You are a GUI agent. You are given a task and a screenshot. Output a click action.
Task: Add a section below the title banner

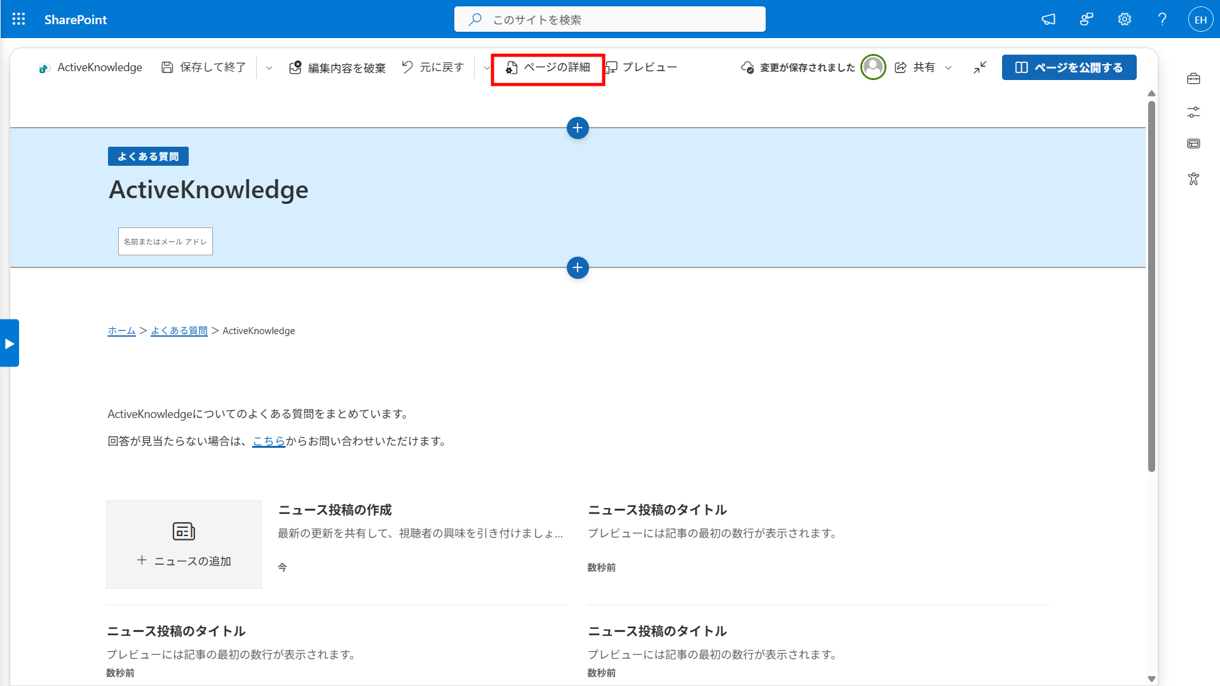(x=578, y=267)
